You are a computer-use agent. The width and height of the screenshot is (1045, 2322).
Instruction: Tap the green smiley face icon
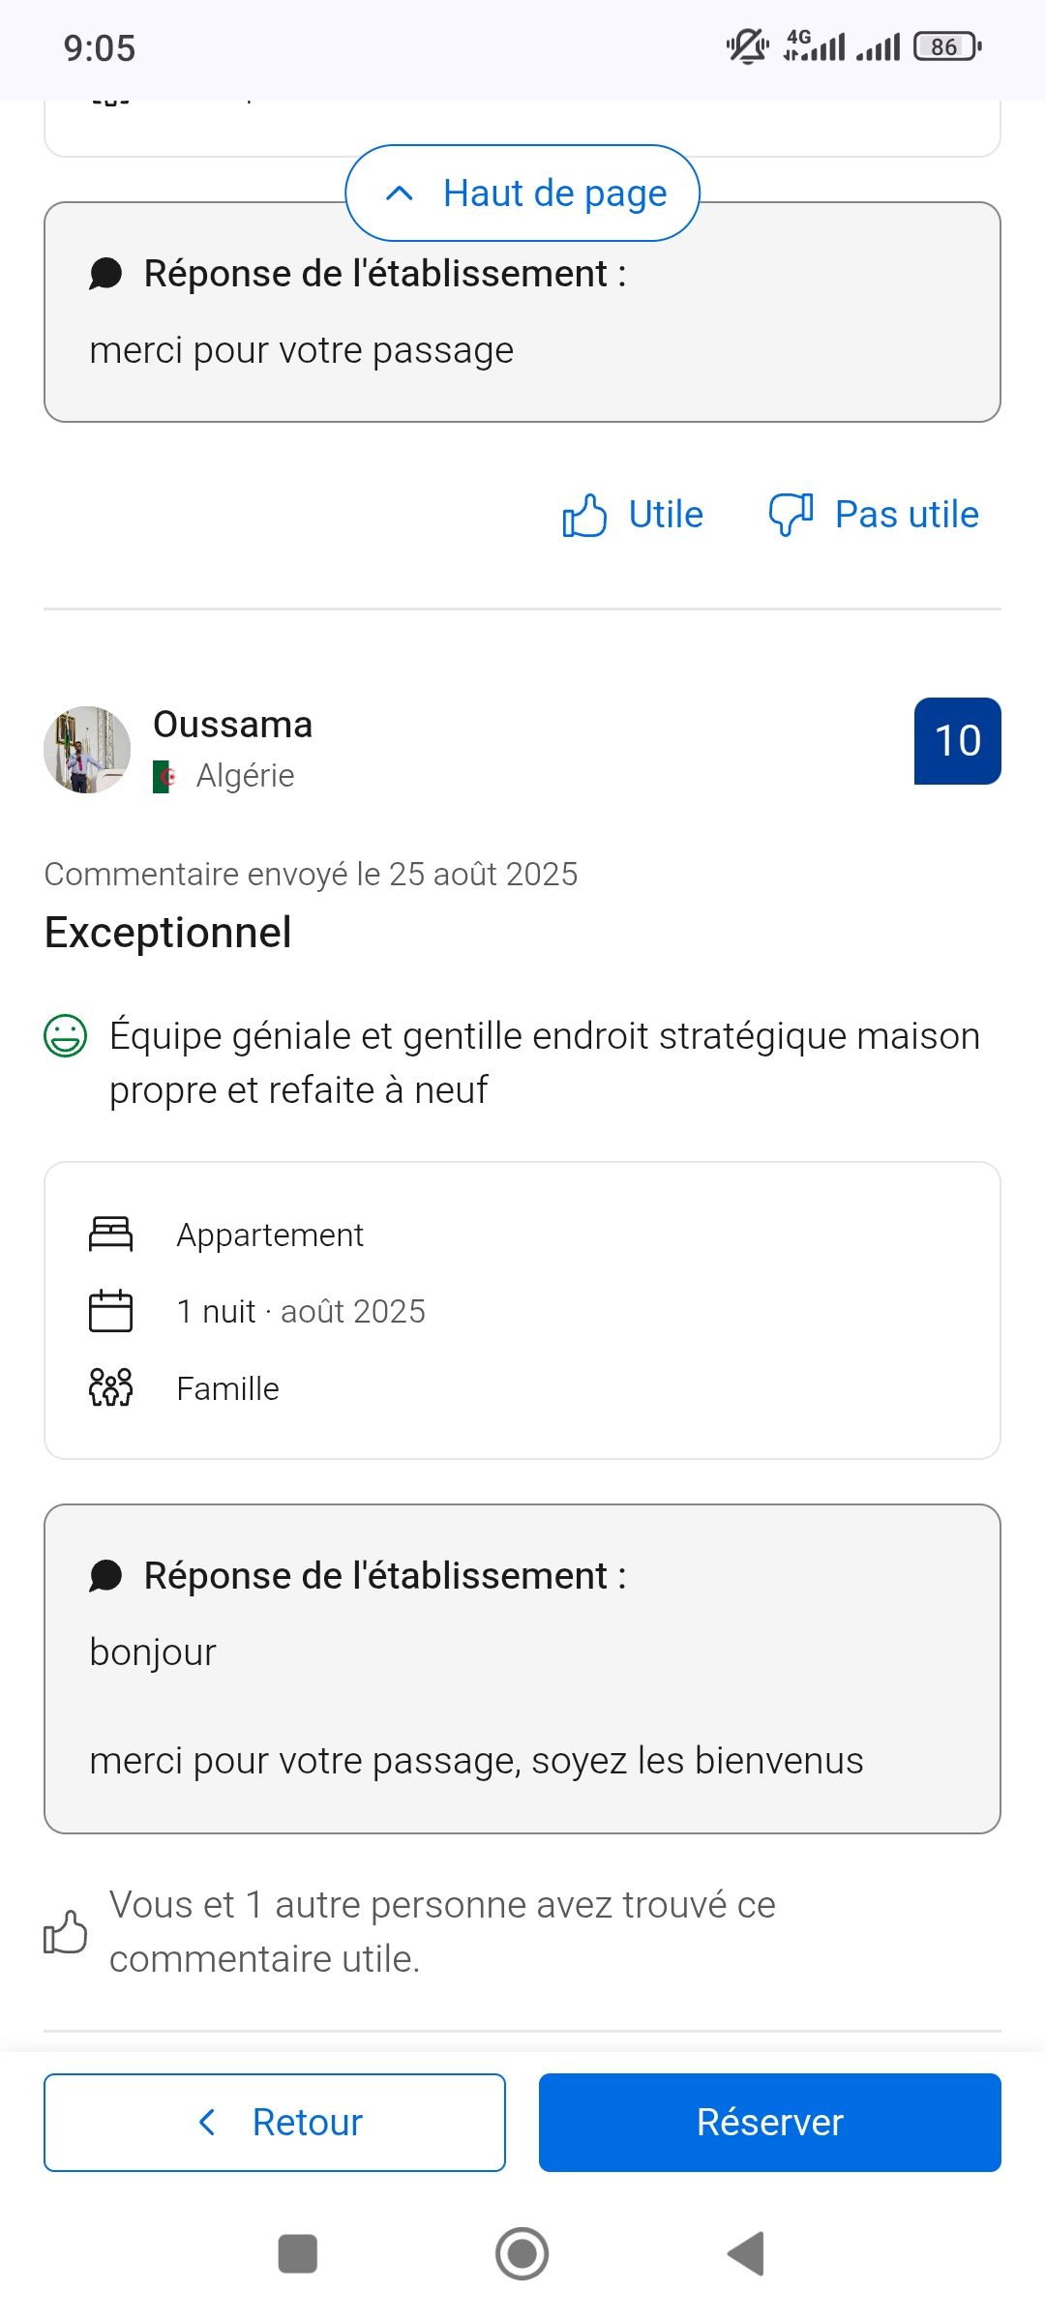click(66, 1036)
